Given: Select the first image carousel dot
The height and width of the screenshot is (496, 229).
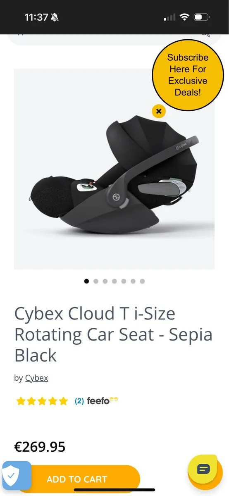Looking at the screenshot, I should click(x=86, y=281).
